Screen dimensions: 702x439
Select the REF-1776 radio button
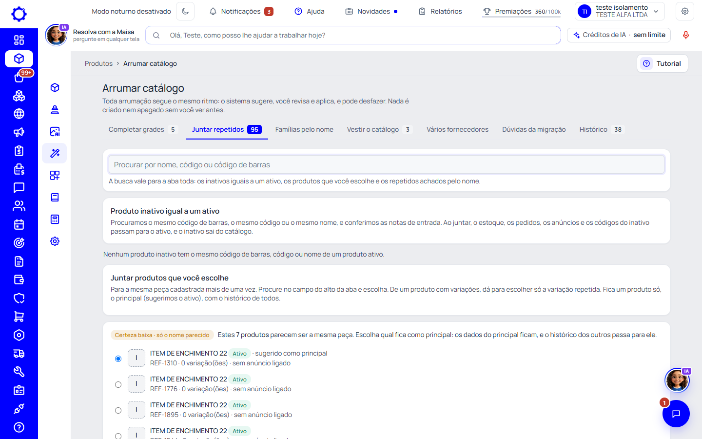pyautogui.click(x=118, y=384)
